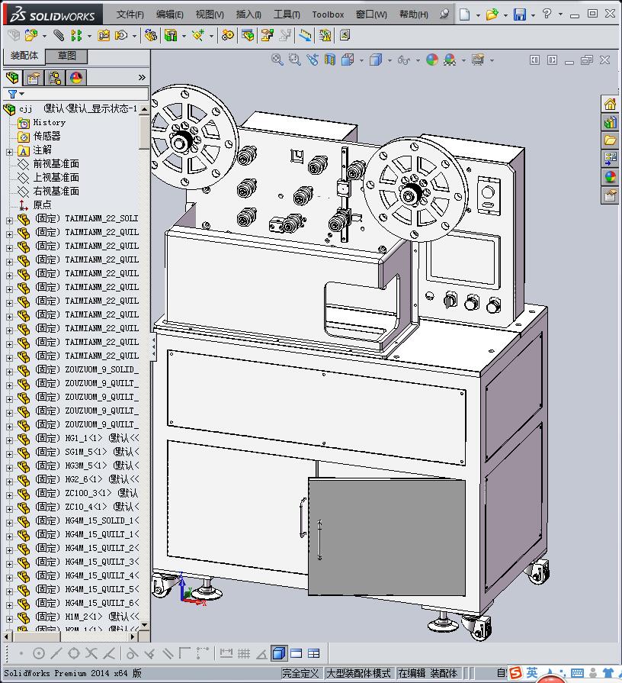Open the 插入(I) menu

(248, 14)
